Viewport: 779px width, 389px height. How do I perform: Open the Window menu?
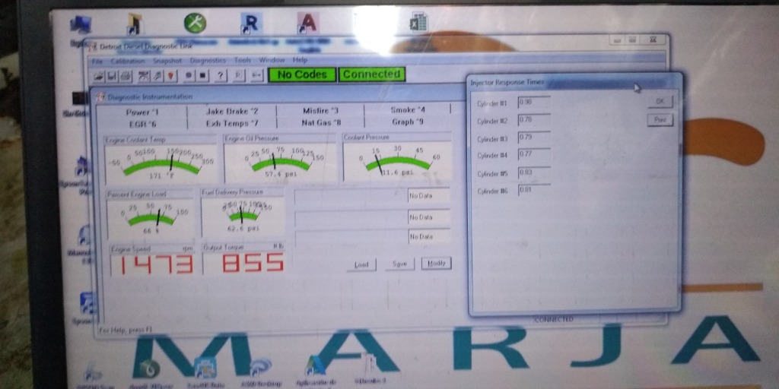pos(272,60)
